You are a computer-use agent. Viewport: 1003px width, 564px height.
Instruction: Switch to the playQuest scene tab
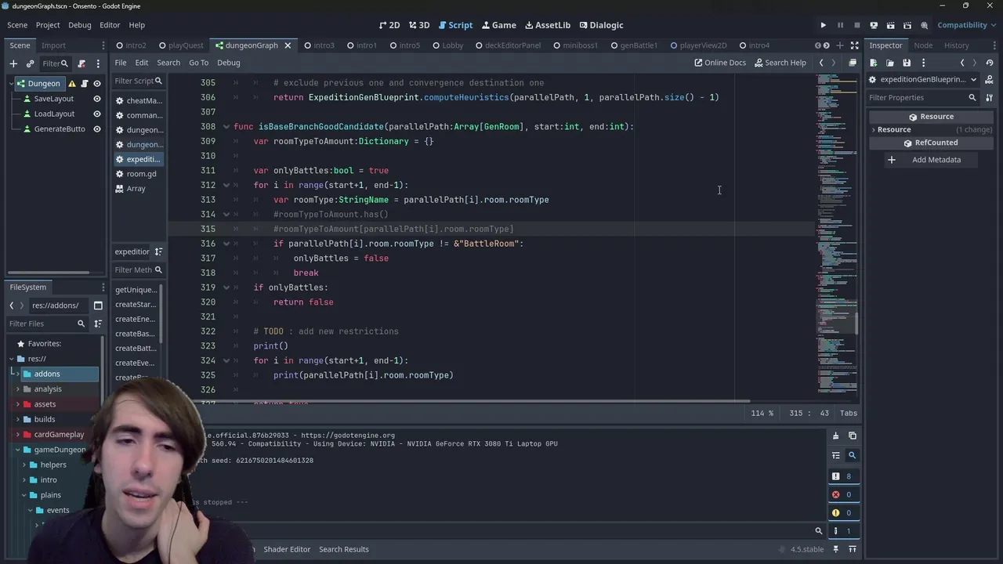180,45
